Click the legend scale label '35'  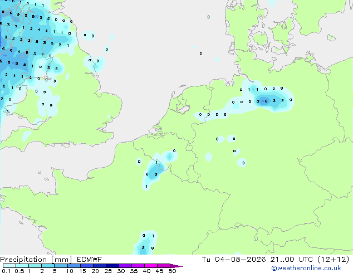pyautogui.click(x=134, y=271)
